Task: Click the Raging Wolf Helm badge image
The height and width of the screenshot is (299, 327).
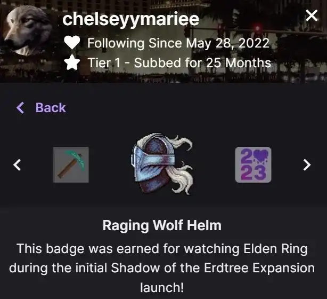Action: (x=162, y=164)
